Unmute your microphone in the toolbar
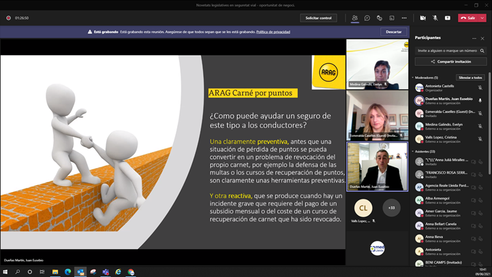This screenshot has width=492, height=277. click(435, 18)
